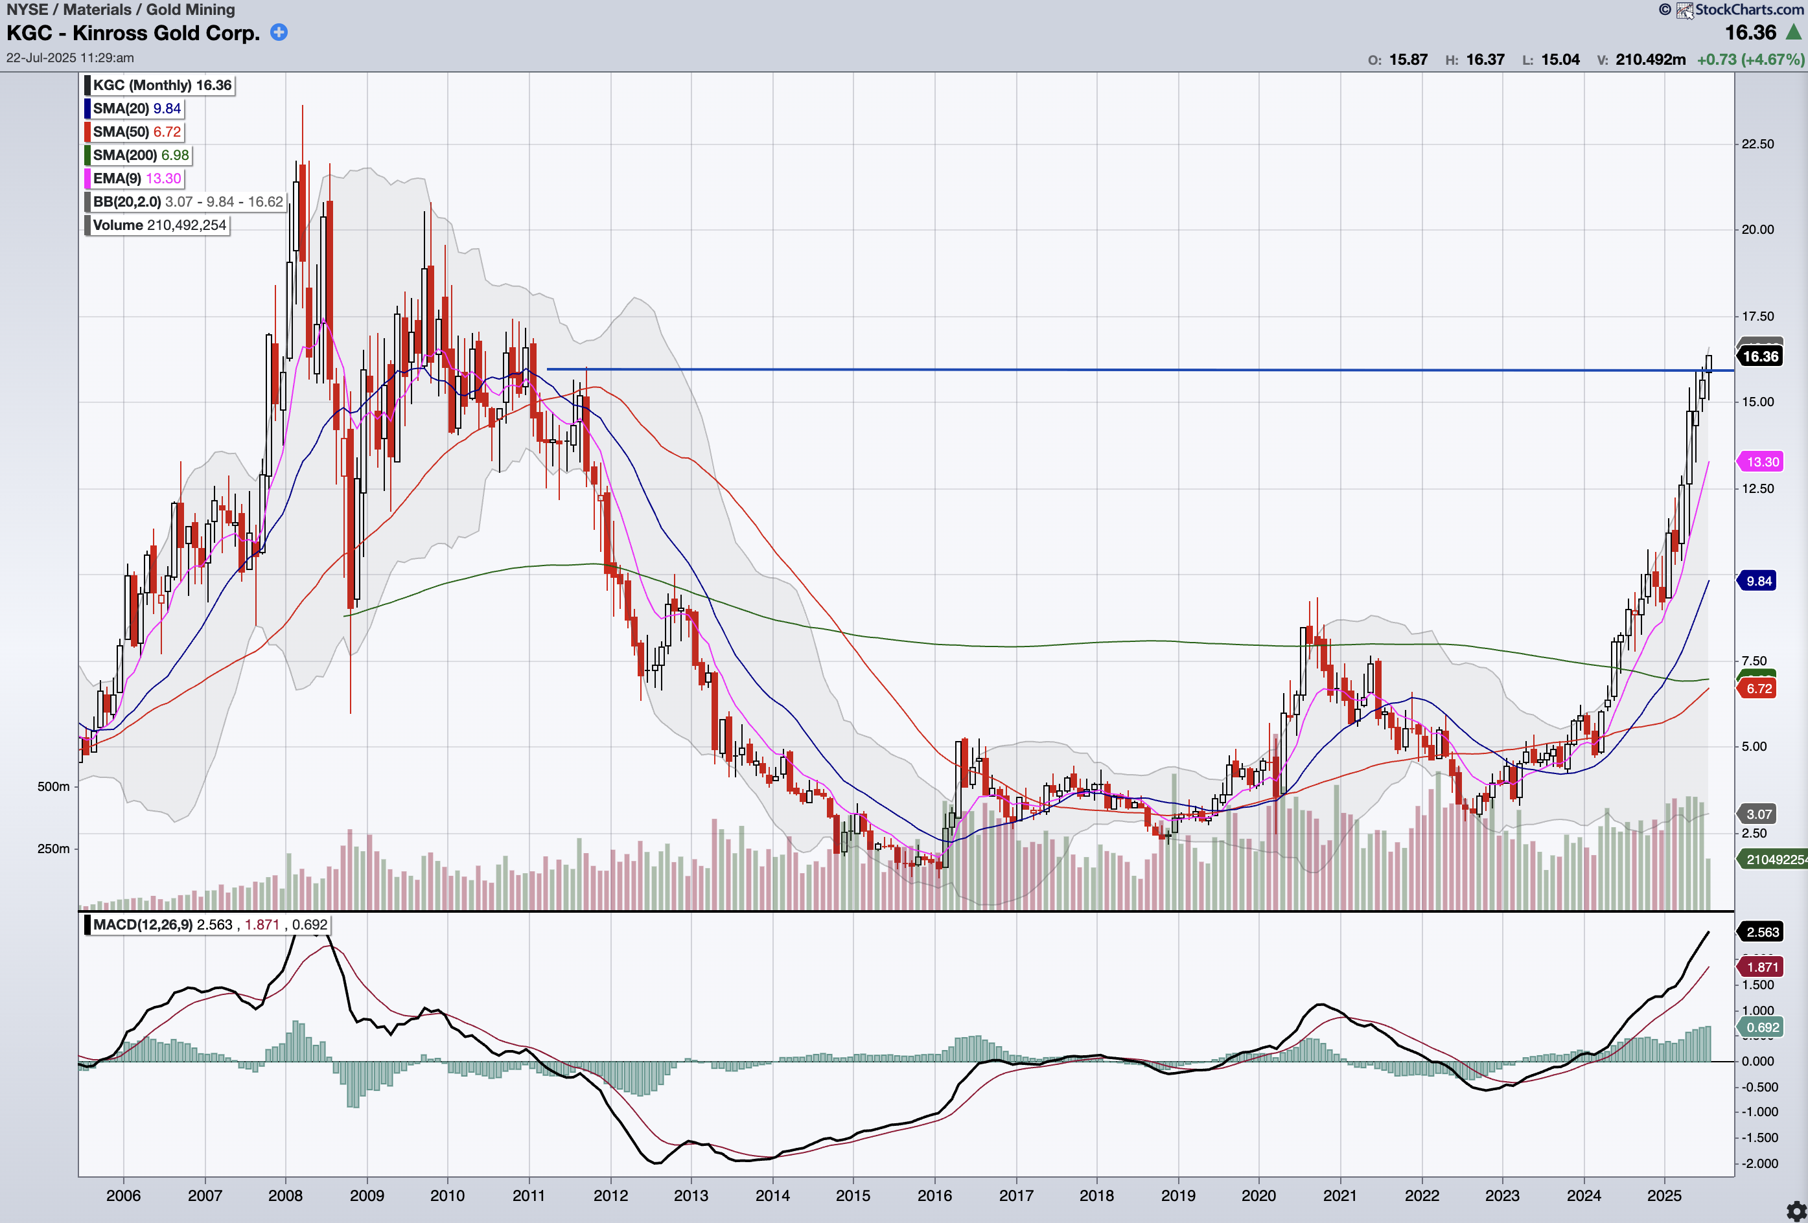Click the O: 15.87 open value
The image size is (1808, 1223).
(x=1398, y=60)
